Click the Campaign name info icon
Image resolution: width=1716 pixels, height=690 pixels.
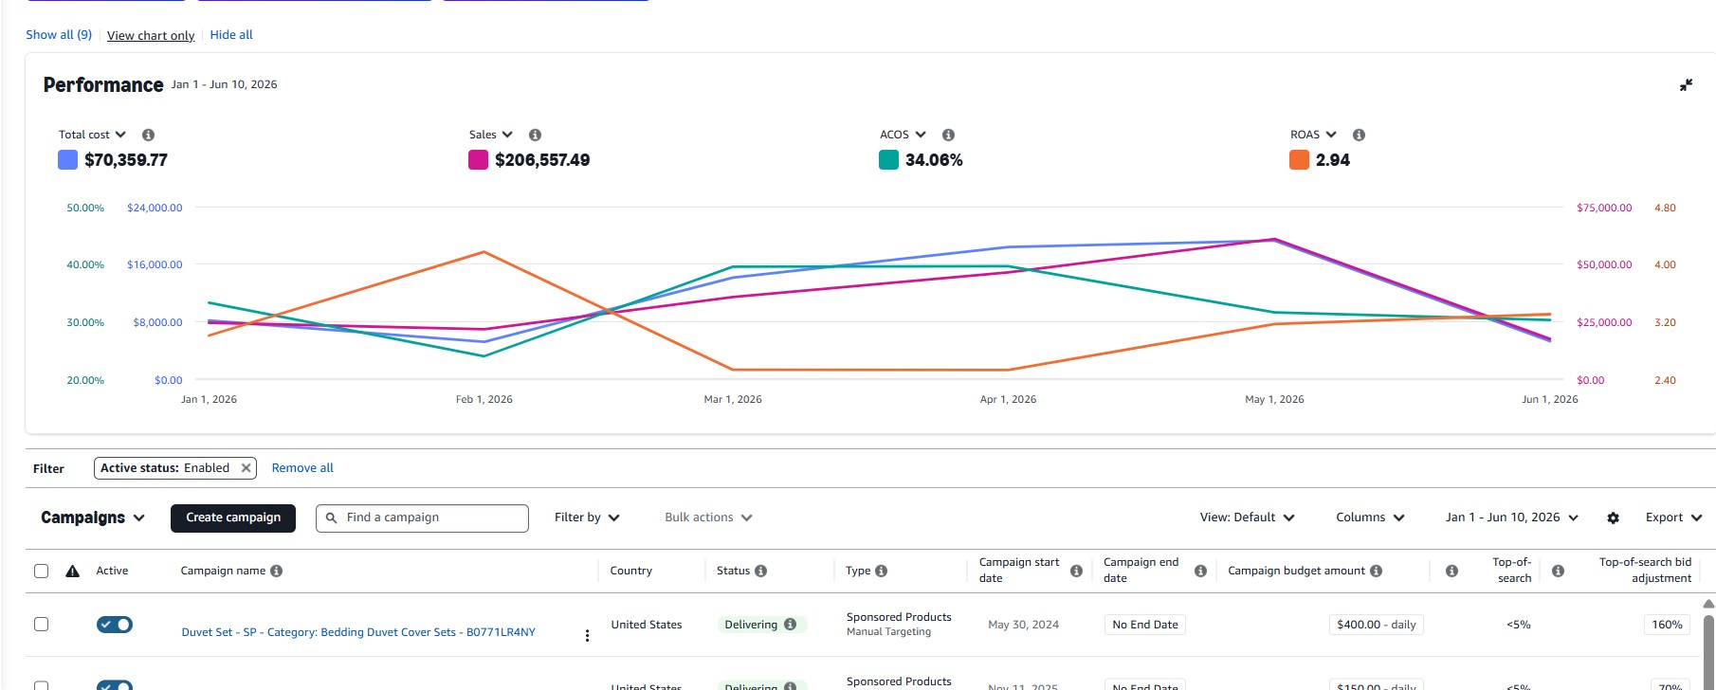[276, 571]
